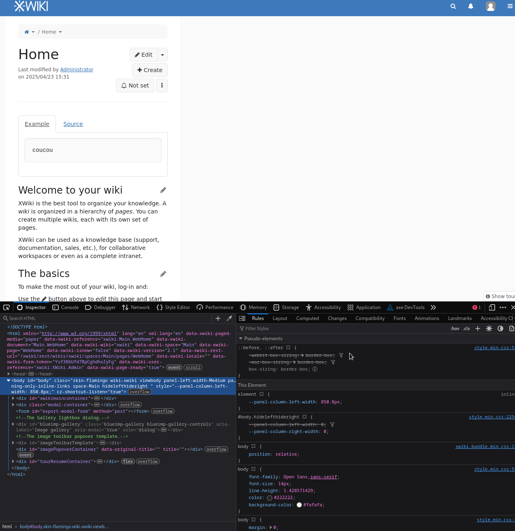Viewport: 515px width, 531px height.
Task: Toggle dark color scheme simulation
Action: coord(500,328)
